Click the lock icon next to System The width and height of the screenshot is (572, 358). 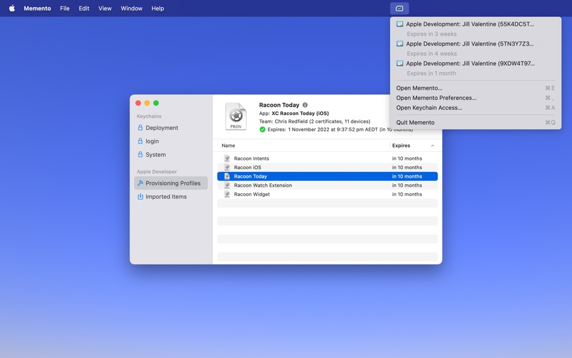140,154
